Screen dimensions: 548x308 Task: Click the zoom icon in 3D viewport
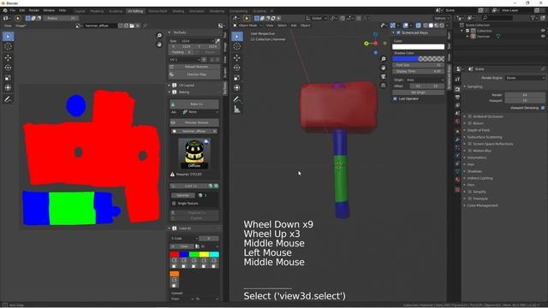[384, 59]
